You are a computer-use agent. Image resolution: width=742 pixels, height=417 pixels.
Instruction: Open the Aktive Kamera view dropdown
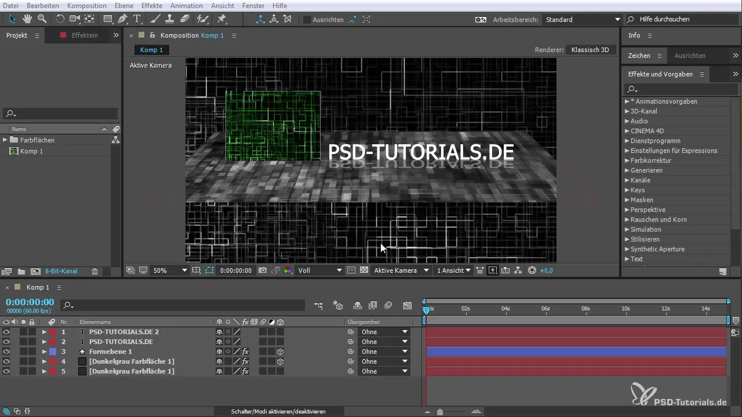[x=401, y=270]
